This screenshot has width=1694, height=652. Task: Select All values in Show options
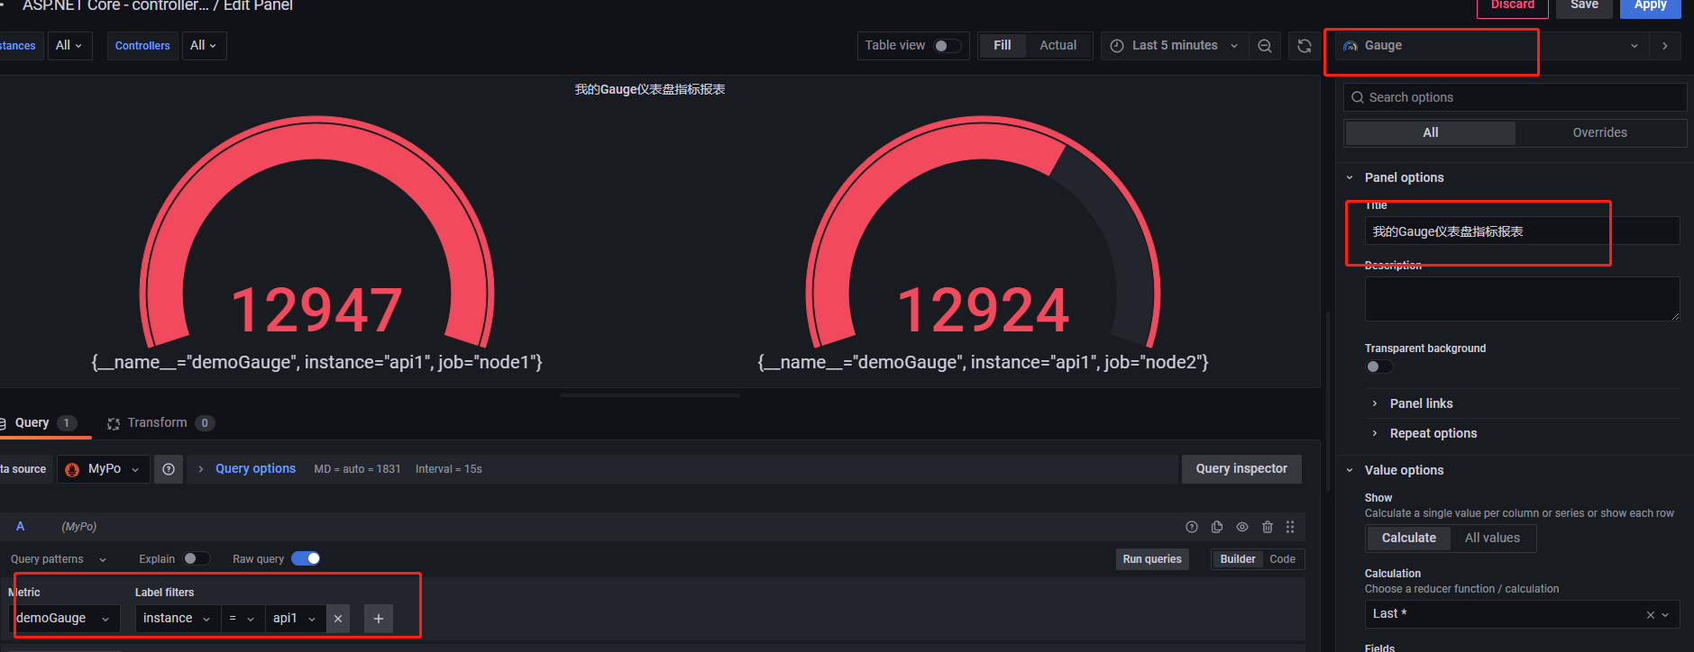1492,538
